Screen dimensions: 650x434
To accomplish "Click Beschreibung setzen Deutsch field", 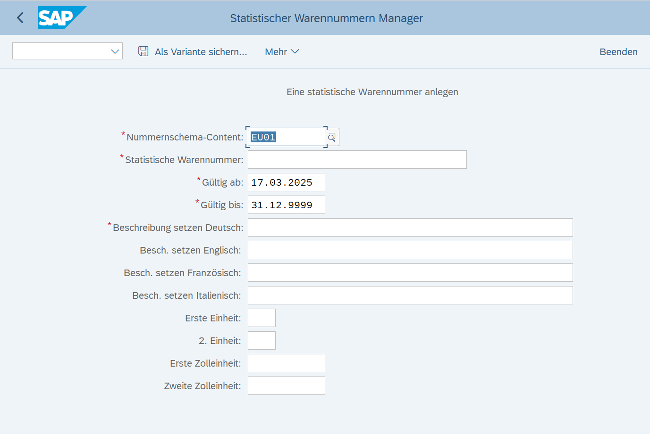I will pyautogui.click(x=410, y=228).
